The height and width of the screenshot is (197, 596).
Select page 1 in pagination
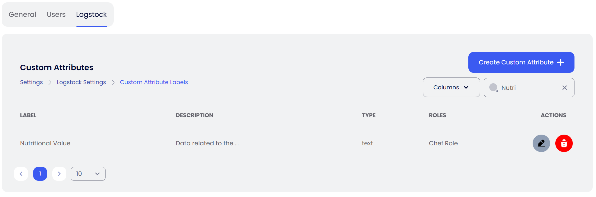pyautogui.click(x=40, y=174)
